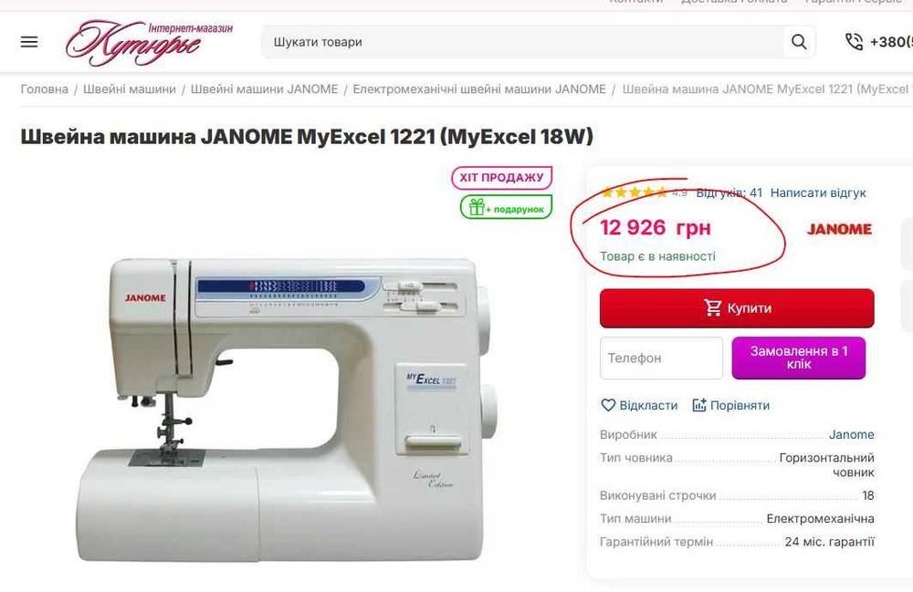Click the magnifier search icon
913x592 pixels.
(x=799, y=42)
